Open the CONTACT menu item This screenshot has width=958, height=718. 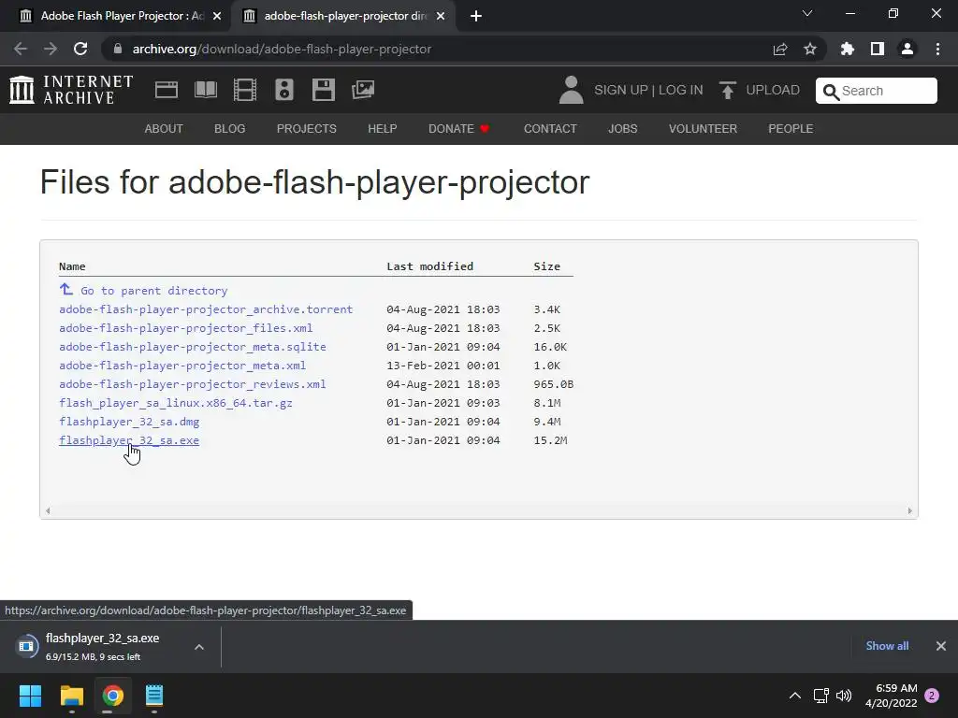tap(550, 129)
